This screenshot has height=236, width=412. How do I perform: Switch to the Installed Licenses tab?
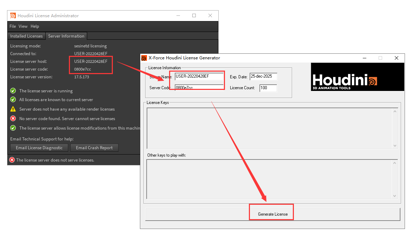click(x=26, y=36)
